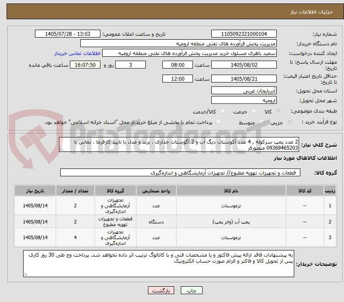The image size is (344, 302).
Task: Click the دستگاه unit cell in row 2
Action: pos(156,222)
